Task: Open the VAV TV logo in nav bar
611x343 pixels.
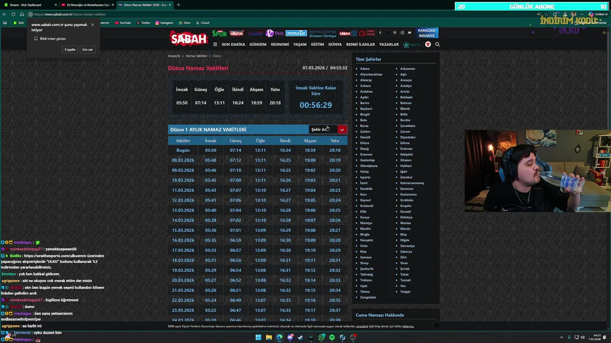Action: pos(411,44)
